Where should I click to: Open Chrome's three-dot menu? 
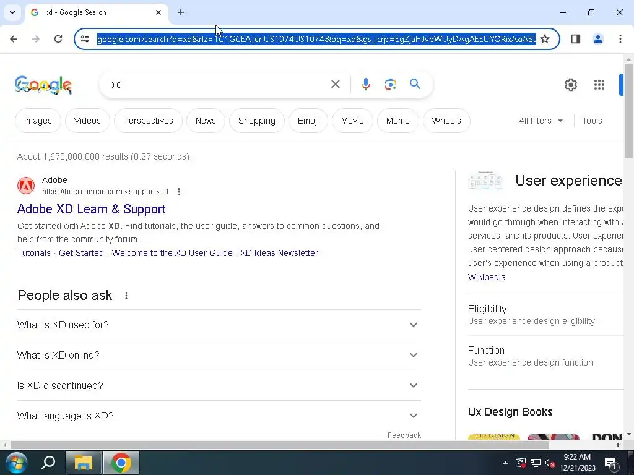pos(620,39)
